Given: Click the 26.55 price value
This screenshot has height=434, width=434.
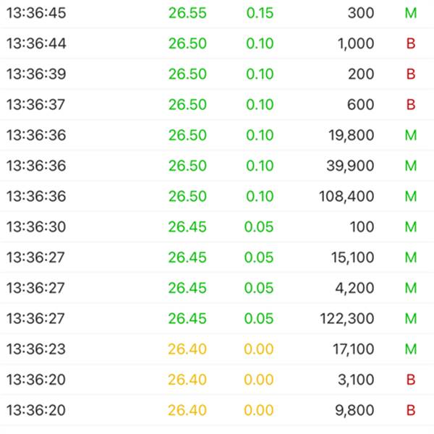Looking at the screenshot, I should click(187, 13).
